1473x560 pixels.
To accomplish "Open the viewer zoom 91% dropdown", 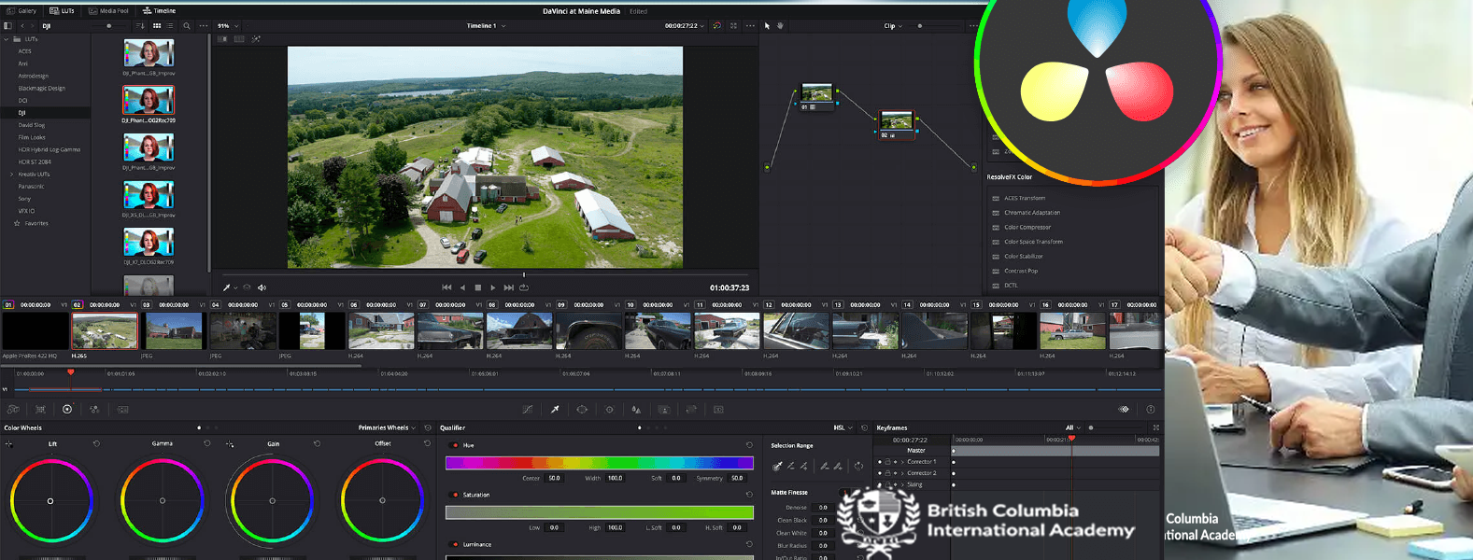I will (x=227, y=26).
